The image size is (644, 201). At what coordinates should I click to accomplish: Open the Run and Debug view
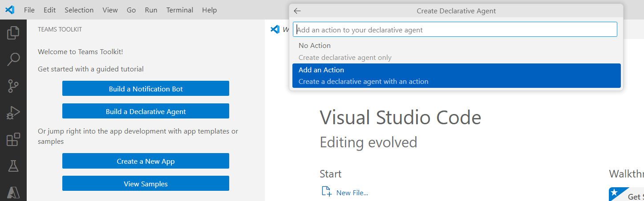click(x=13, y=113)
